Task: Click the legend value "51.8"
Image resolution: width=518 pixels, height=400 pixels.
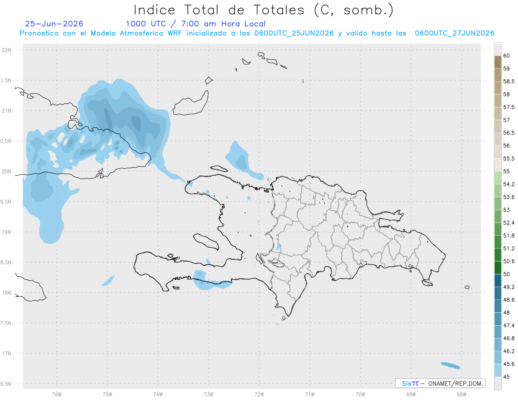Action: 509,236
